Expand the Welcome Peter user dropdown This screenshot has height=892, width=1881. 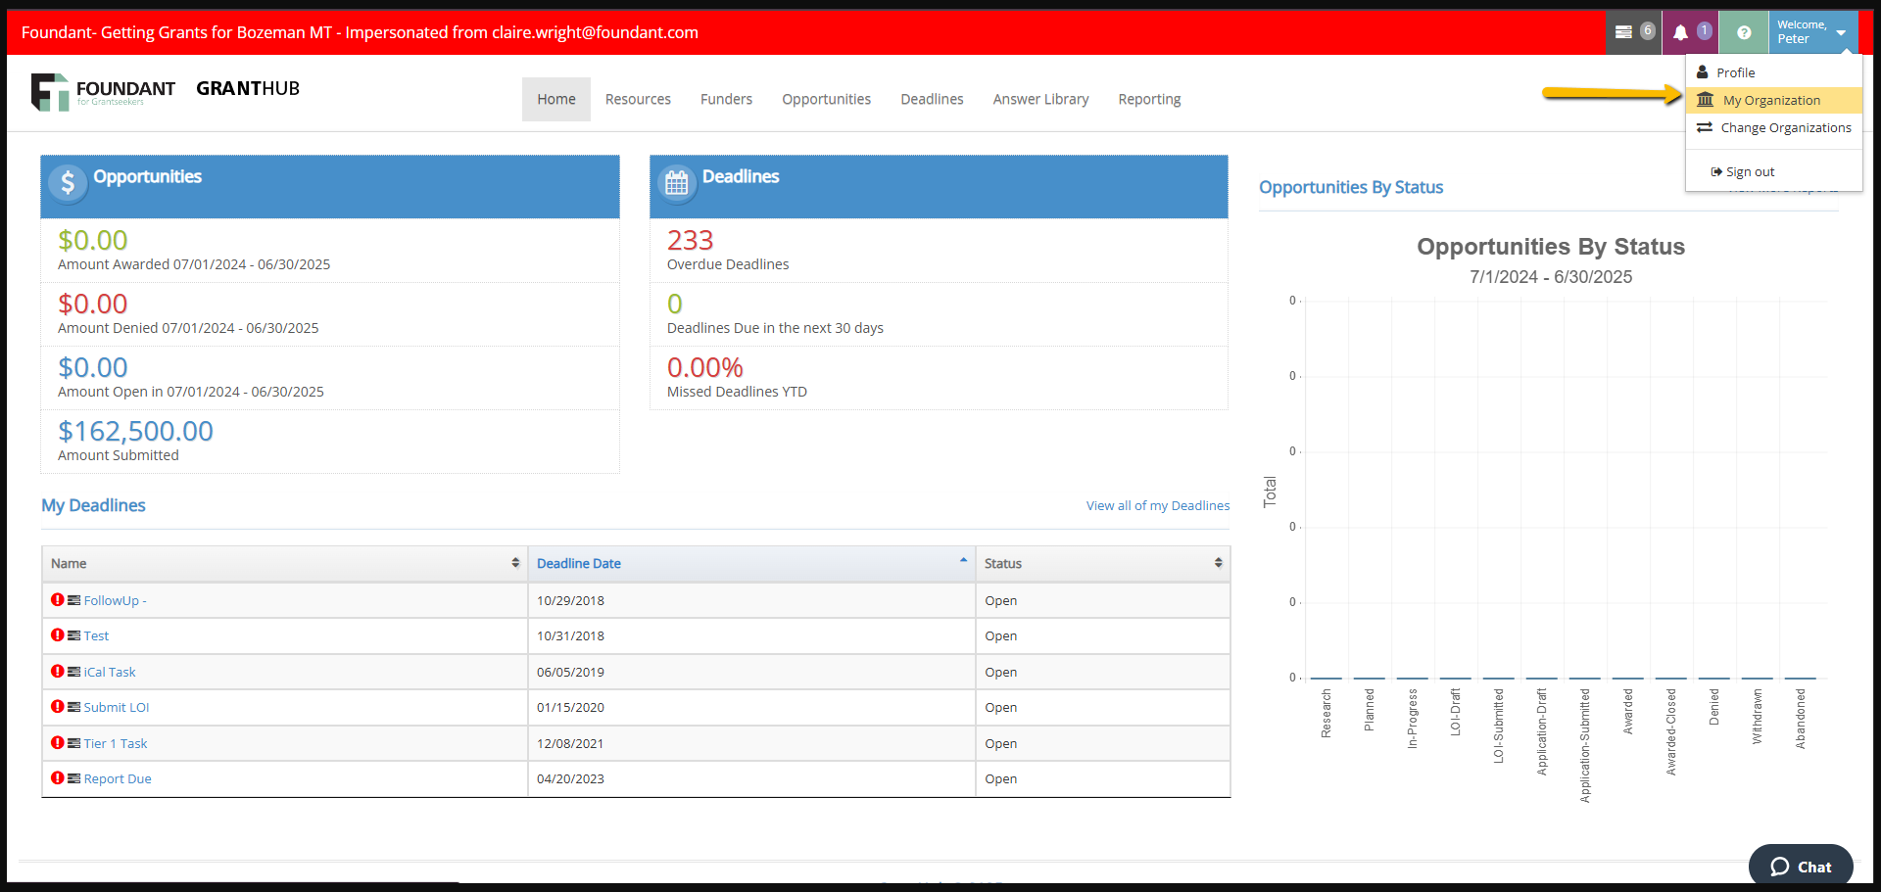(1813, 32)
